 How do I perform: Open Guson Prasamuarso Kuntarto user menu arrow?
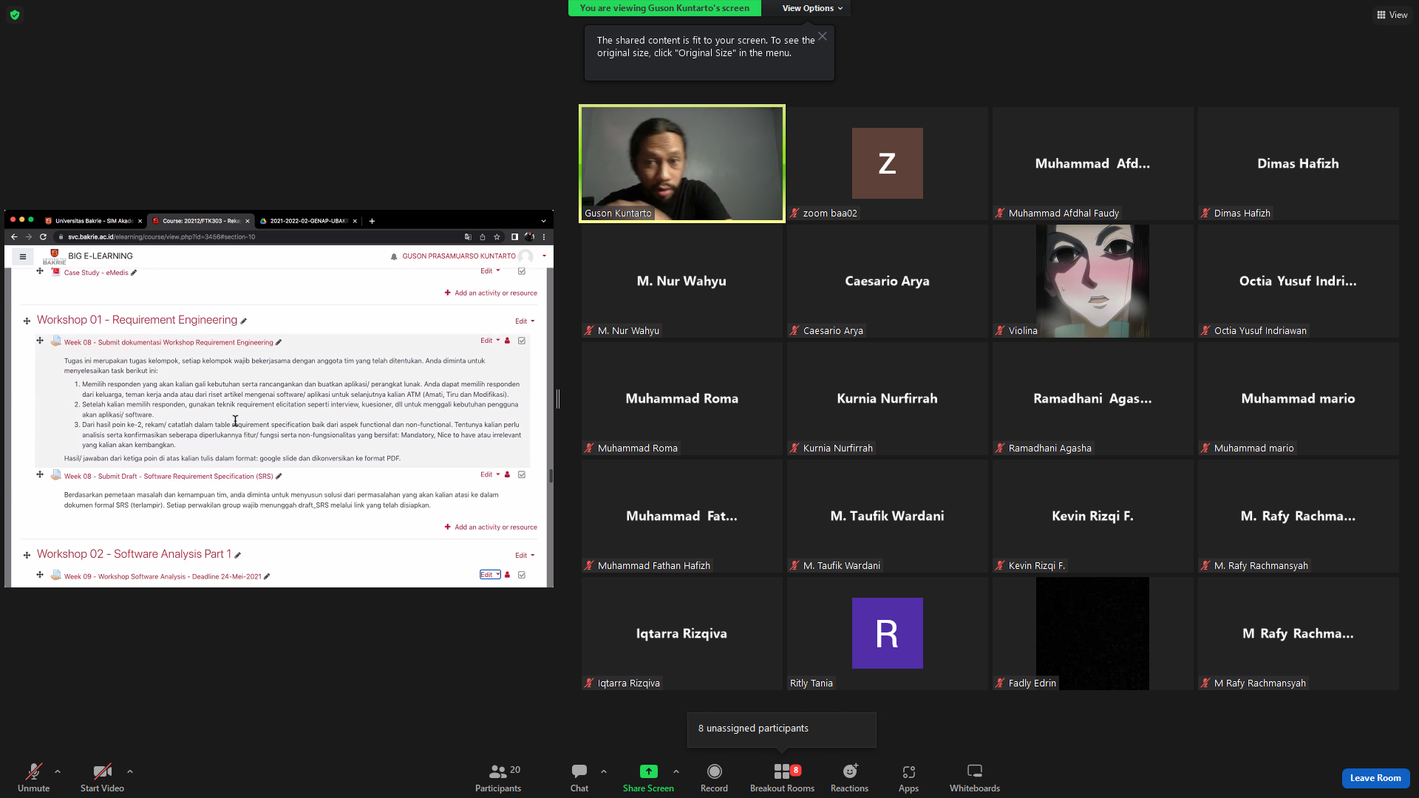click(544, 256)
